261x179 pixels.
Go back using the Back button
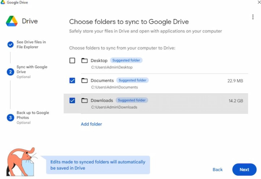click(x=217, y=170)
